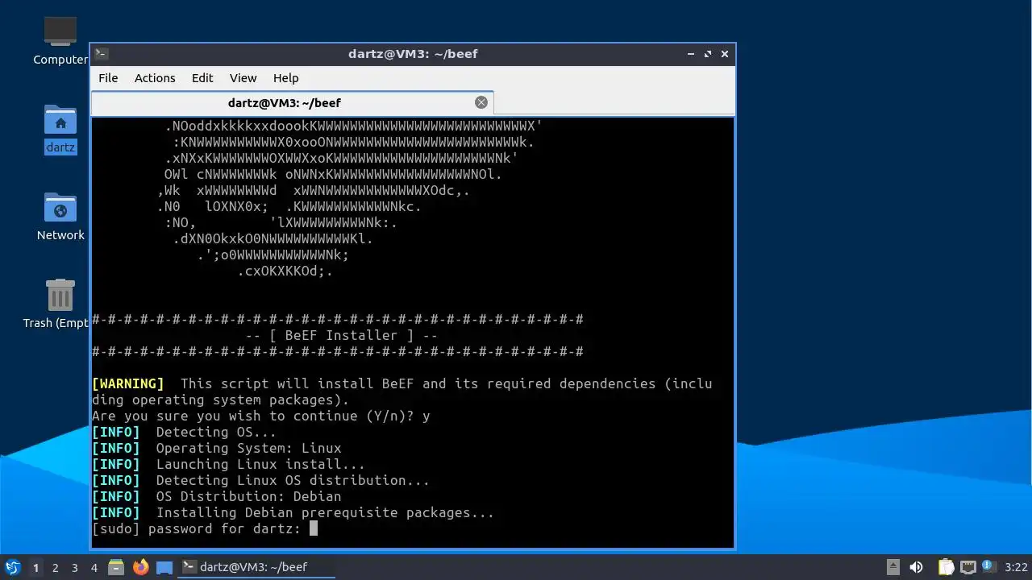Open the Help menu
The image size is (1032, 580).
286,78
